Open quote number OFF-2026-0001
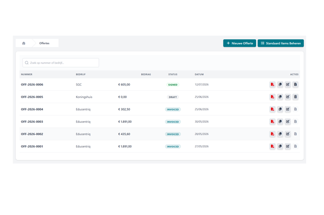This screenshot has height=215, width=324. [32, 147]
